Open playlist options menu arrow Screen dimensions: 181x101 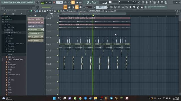point(29,11)
